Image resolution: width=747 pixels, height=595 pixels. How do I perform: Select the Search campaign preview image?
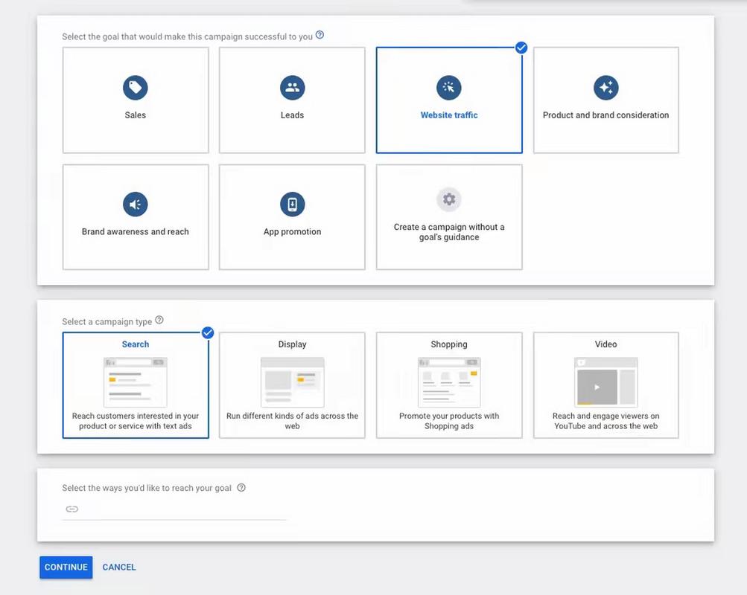(x=136, y=382)
